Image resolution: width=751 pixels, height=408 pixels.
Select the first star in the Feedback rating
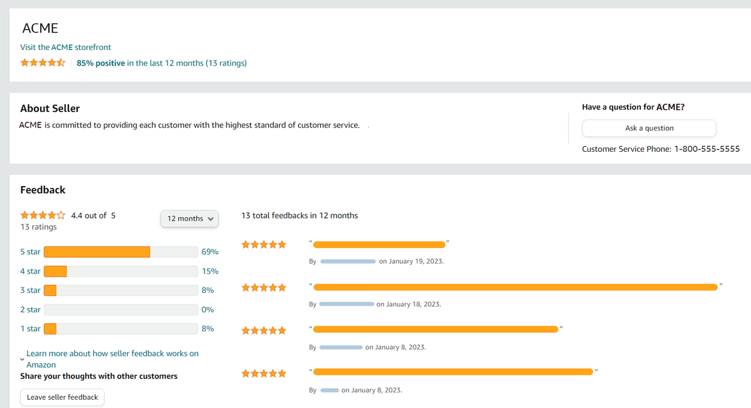pos(24,215)
